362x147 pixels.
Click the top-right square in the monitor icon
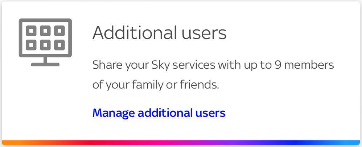click(59, 30)
